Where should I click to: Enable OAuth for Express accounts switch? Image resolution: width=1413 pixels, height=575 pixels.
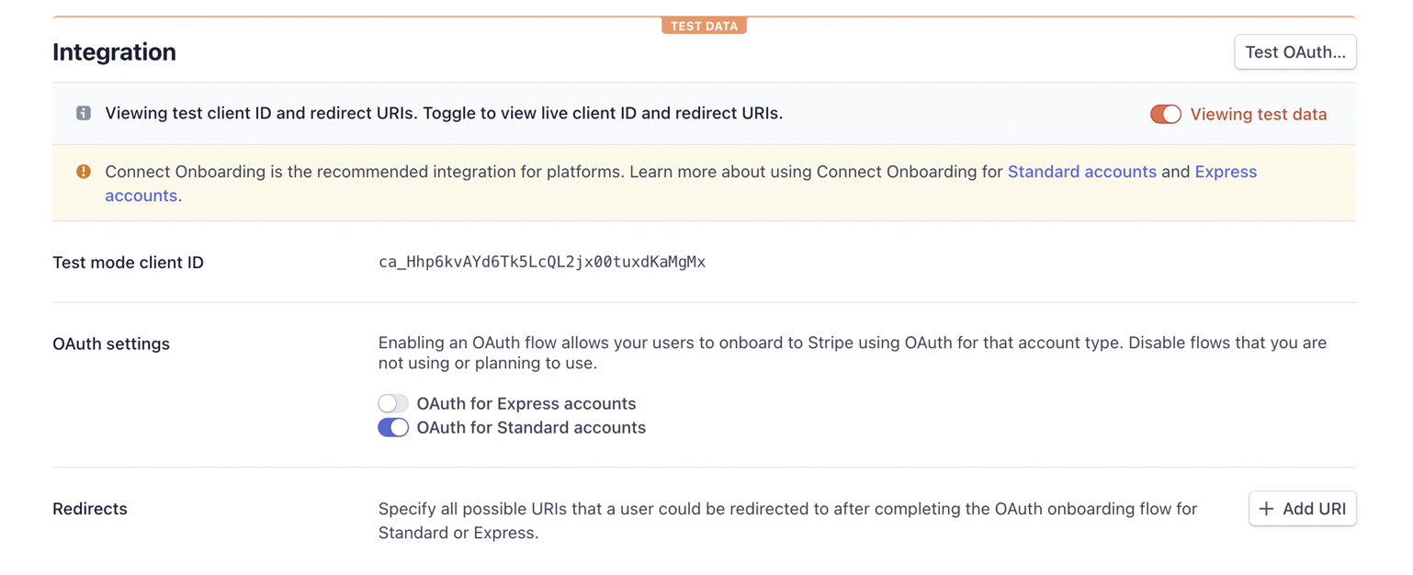click(393, 403)
